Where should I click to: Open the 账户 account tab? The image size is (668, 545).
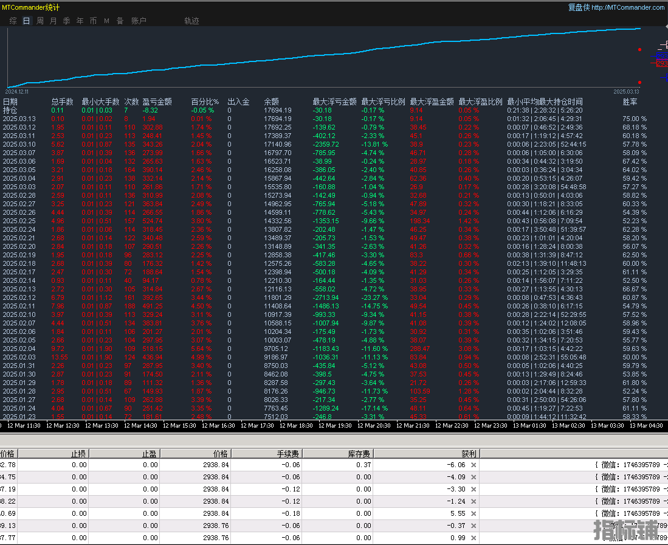click(x=139, y=21)
